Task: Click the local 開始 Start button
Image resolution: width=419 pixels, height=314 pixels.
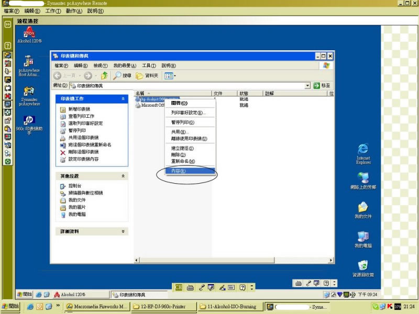Action: point(10,306)
